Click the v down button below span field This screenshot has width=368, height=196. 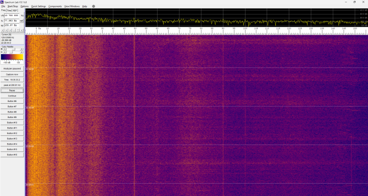(22, 30)
